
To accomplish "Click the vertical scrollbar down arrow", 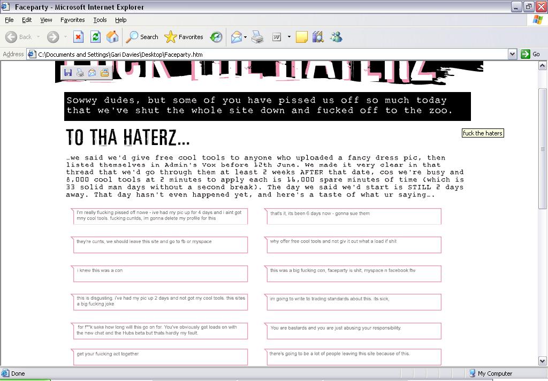I will (x=543, y=361).
